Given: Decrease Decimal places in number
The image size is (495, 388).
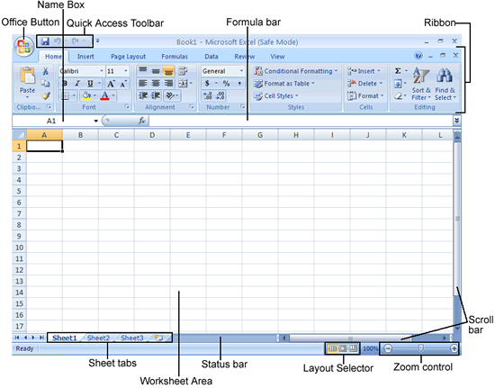Looking at the screenshot, I should 220,95.
